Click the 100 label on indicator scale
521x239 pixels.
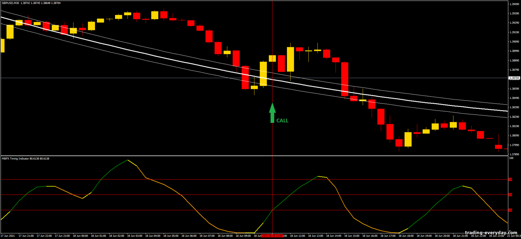511,158
